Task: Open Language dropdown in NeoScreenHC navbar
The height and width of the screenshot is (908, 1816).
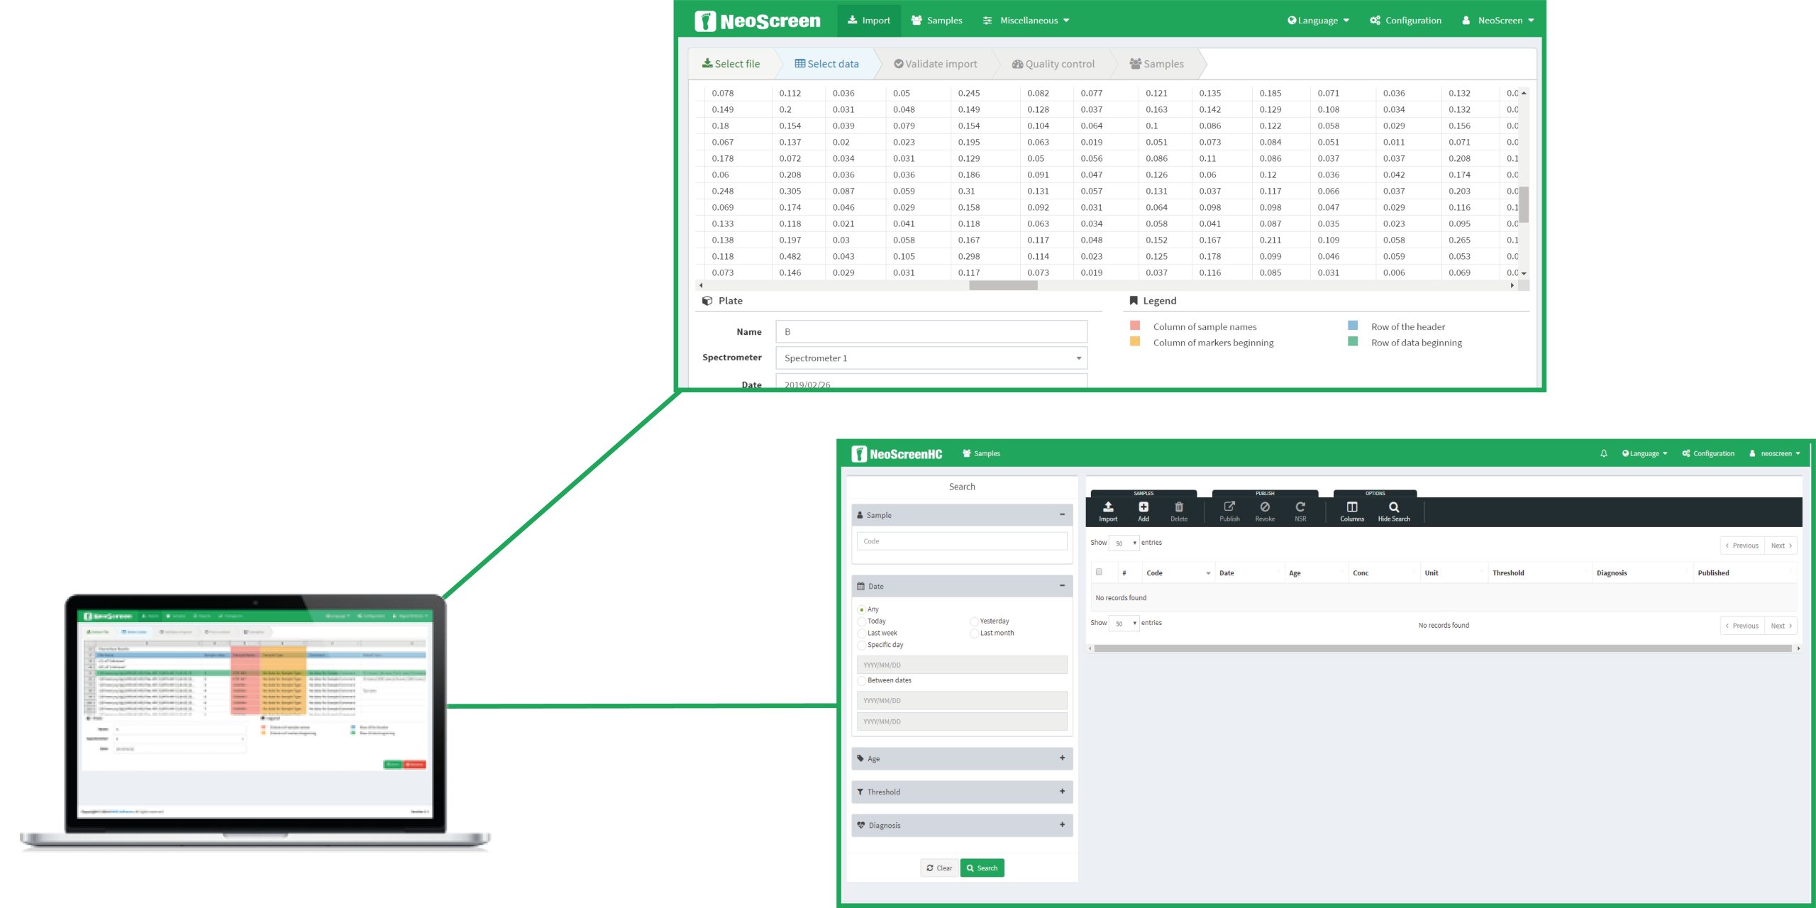Action: [x=1644, y=454]
